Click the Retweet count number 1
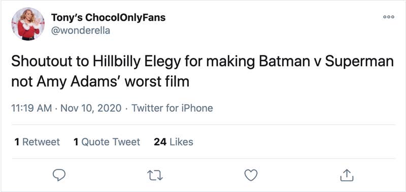The height and width of the screenshot is (192, 406). point(17,142)
